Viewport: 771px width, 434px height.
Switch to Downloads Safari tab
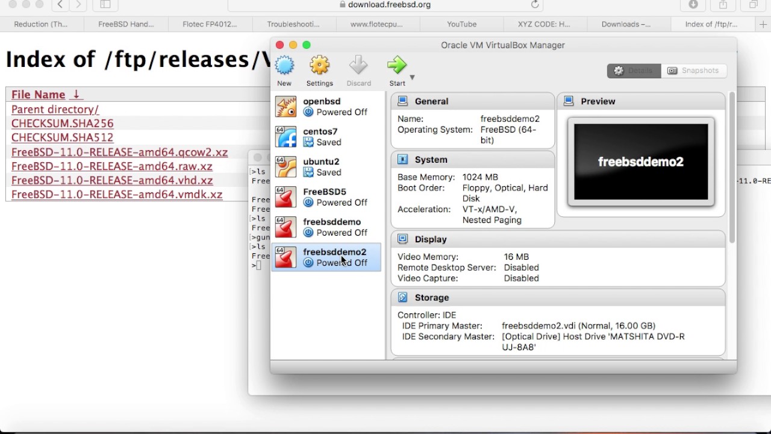pos(626,24)
